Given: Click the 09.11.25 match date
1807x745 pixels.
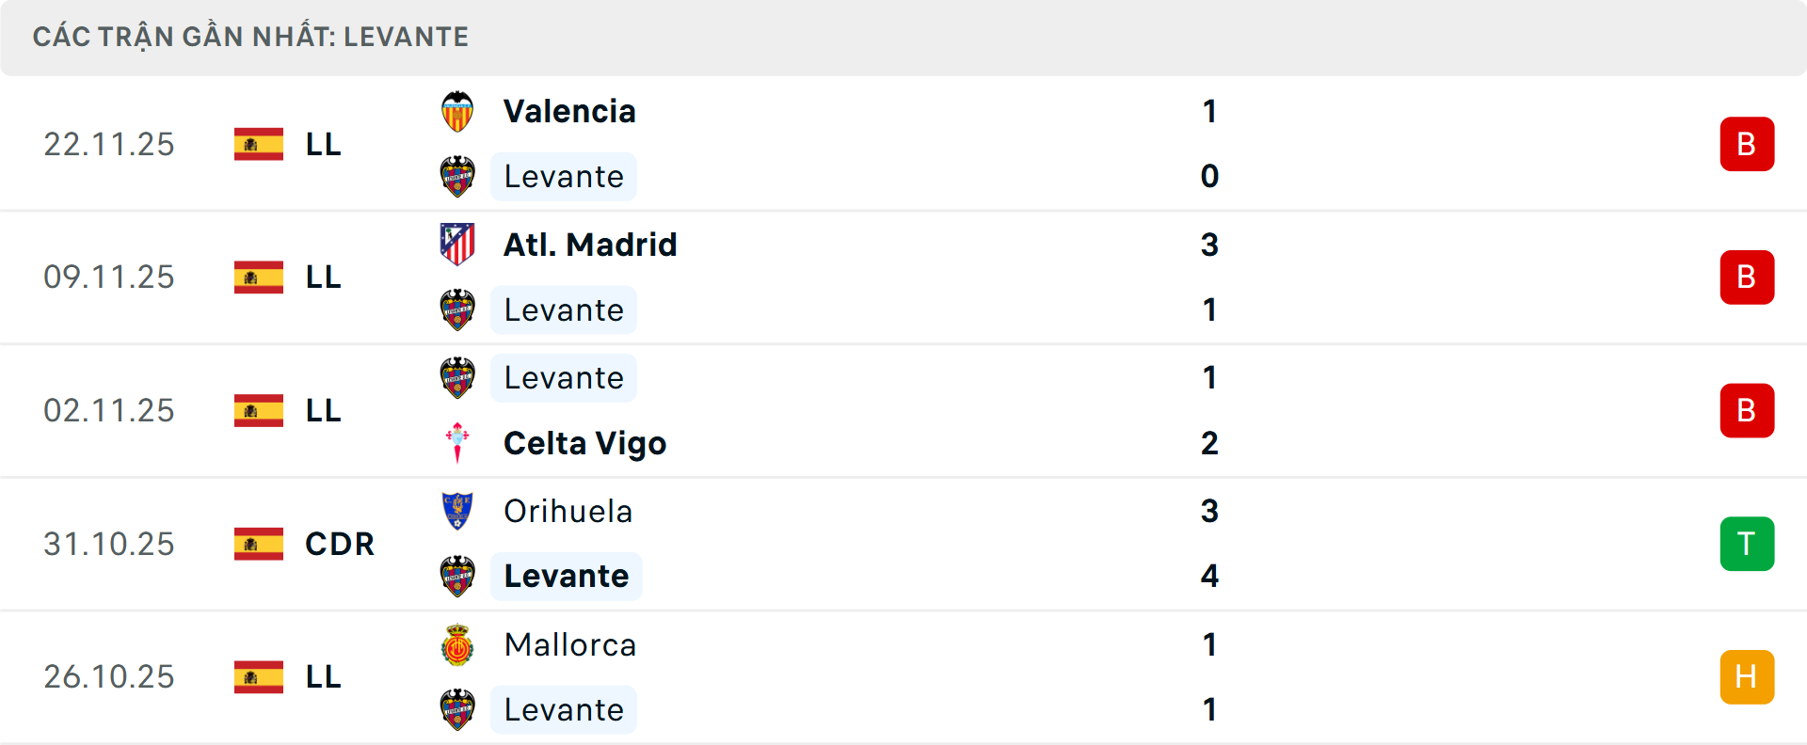Looking at the screenshot, I should (109, 277).
